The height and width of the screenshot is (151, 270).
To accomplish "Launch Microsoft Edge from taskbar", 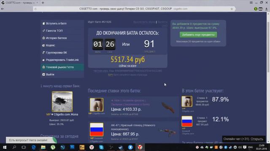I will [34, 147].
